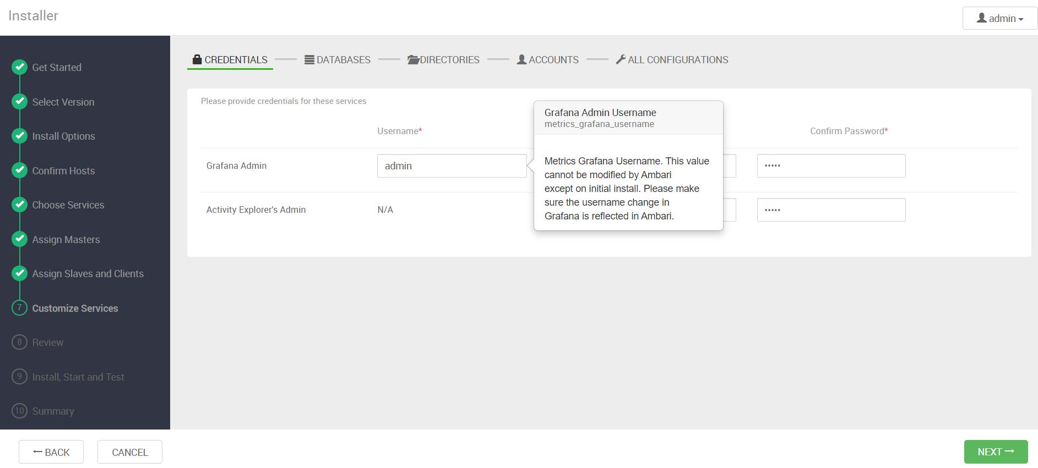Click the checkmark icon next to Select Version

tap(20, 102)
